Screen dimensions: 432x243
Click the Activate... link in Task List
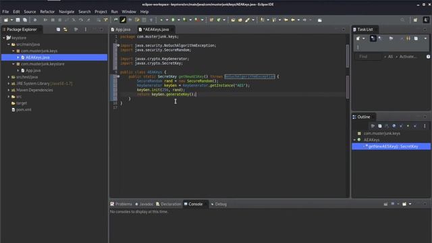(x=408, y=57)
